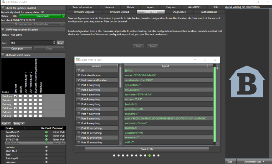Open the Setup dropdown menu
The height and width of the screenshot is (164, 272).
18,123
